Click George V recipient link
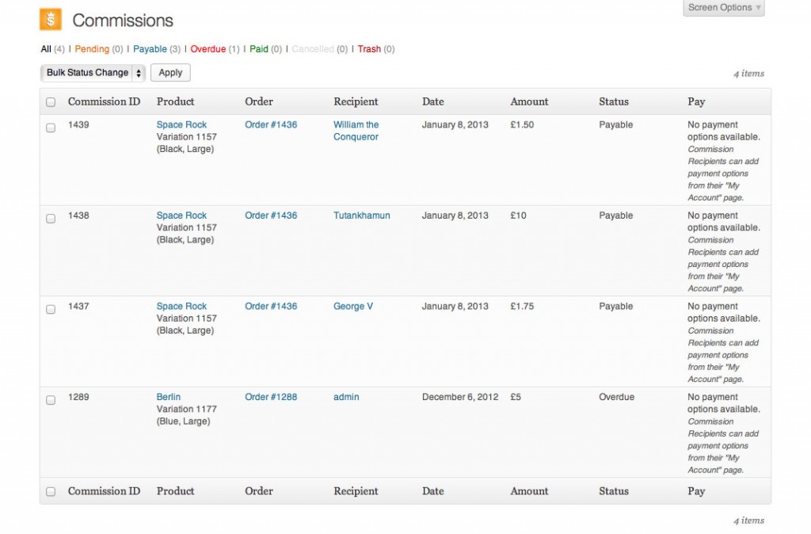 click(x=353, y=307)
